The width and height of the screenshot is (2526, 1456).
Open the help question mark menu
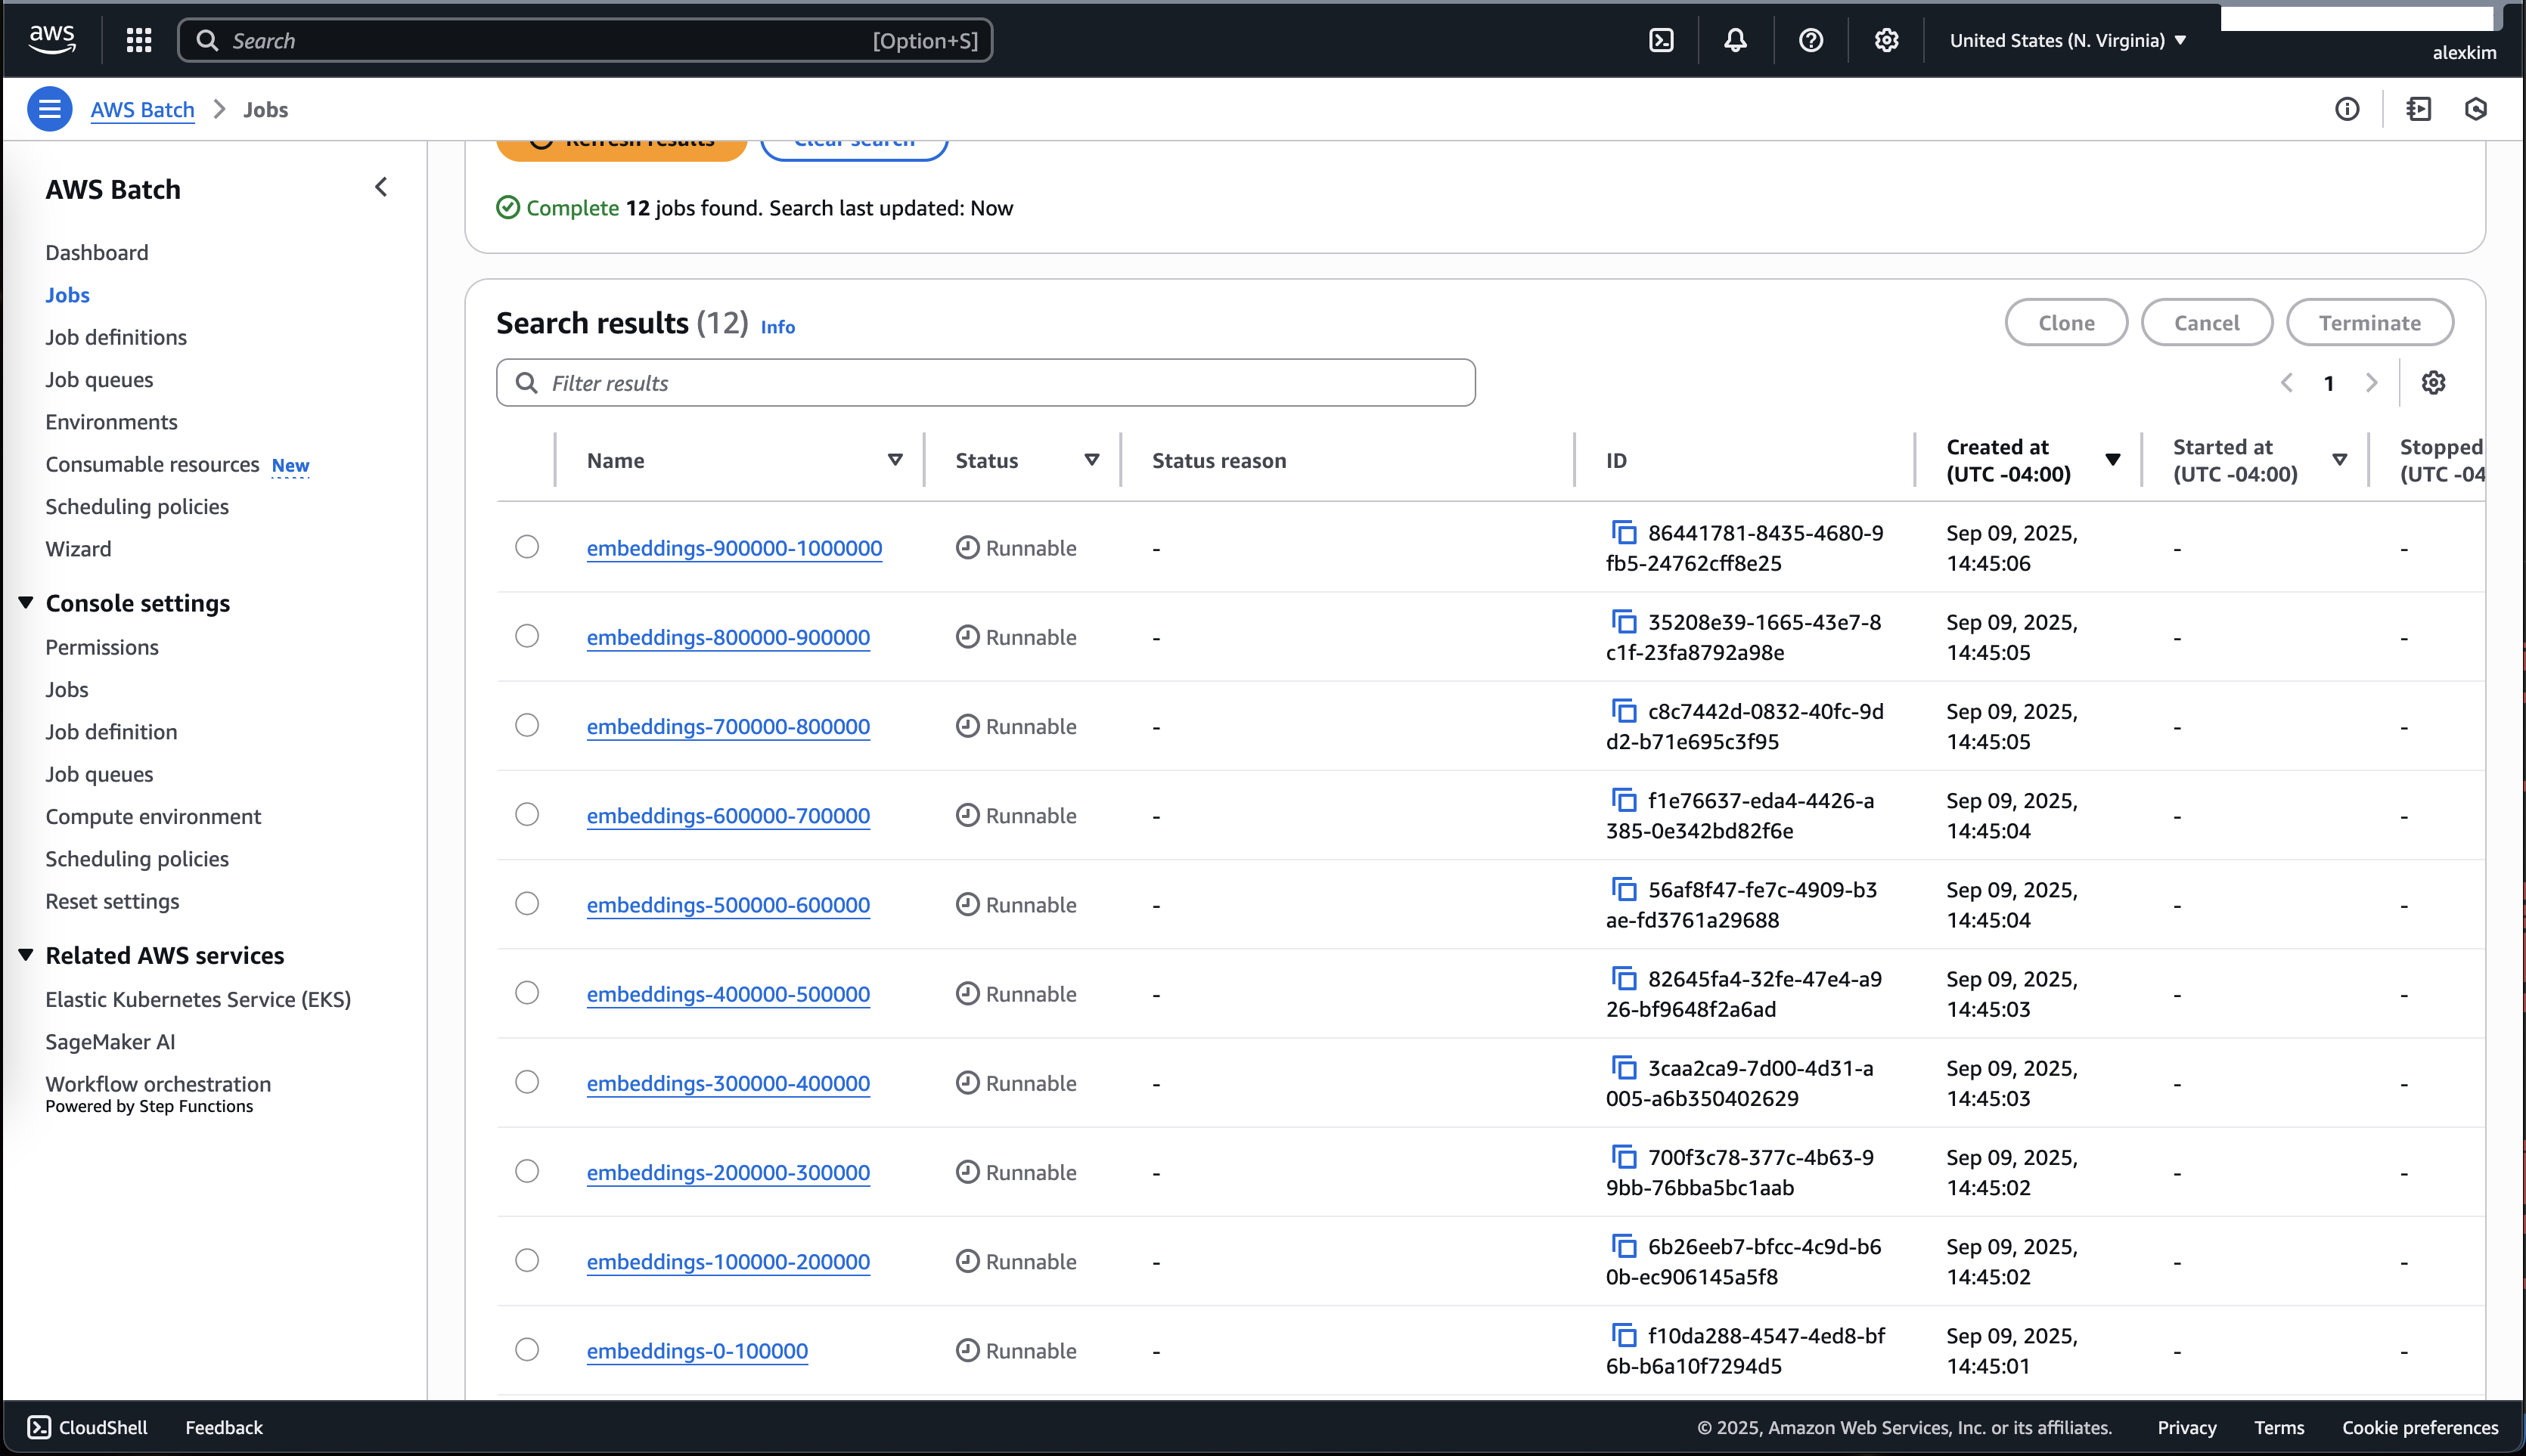[x=1811, y=40]
